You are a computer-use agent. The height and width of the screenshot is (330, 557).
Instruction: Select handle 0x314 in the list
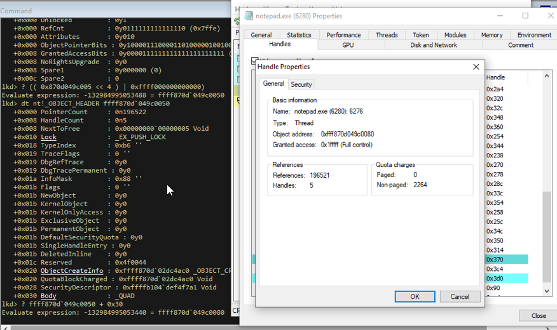[495, 250]
